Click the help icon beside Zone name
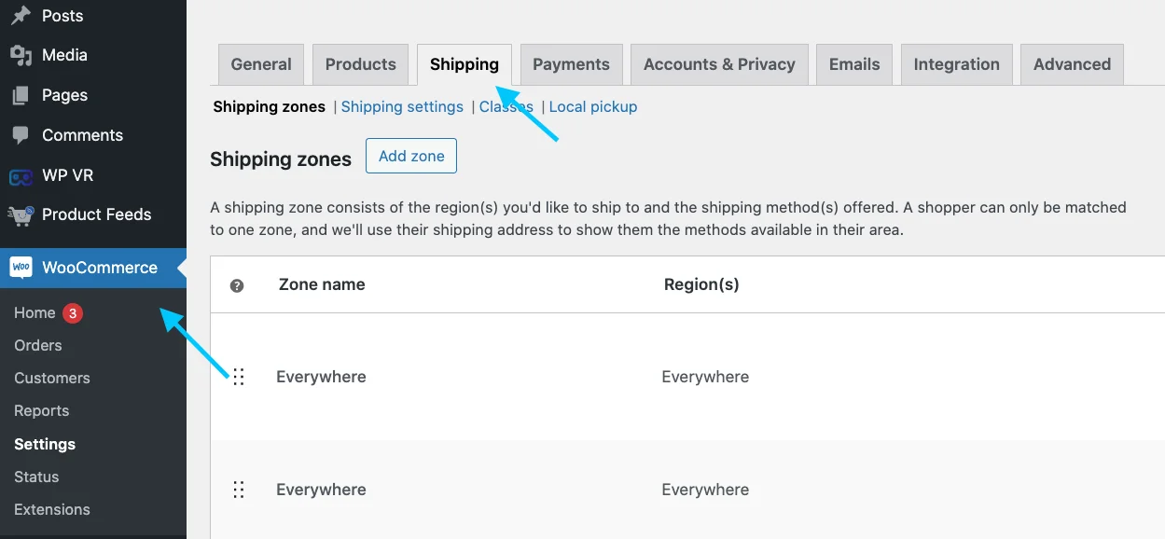 (237, 285)
